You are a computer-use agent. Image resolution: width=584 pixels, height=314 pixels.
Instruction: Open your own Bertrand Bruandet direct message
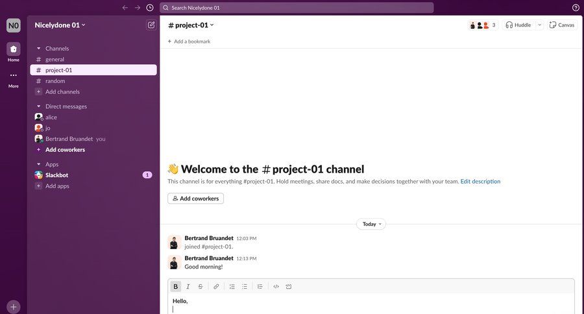click(x=93, y=139)
